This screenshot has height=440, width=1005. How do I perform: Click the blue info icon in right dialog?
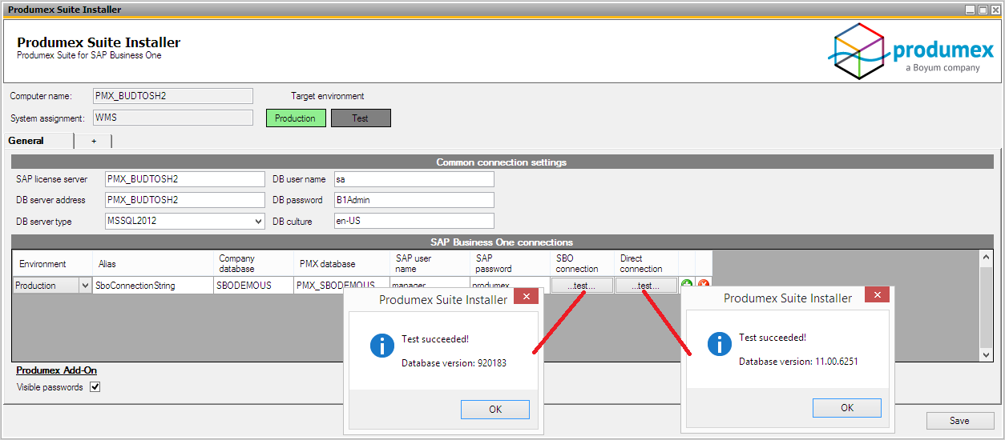pyautogui.click(x=719, y=345)
